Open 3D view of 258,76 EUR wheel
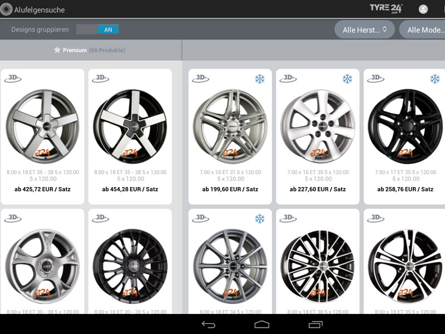 click(x=376, y=78)
